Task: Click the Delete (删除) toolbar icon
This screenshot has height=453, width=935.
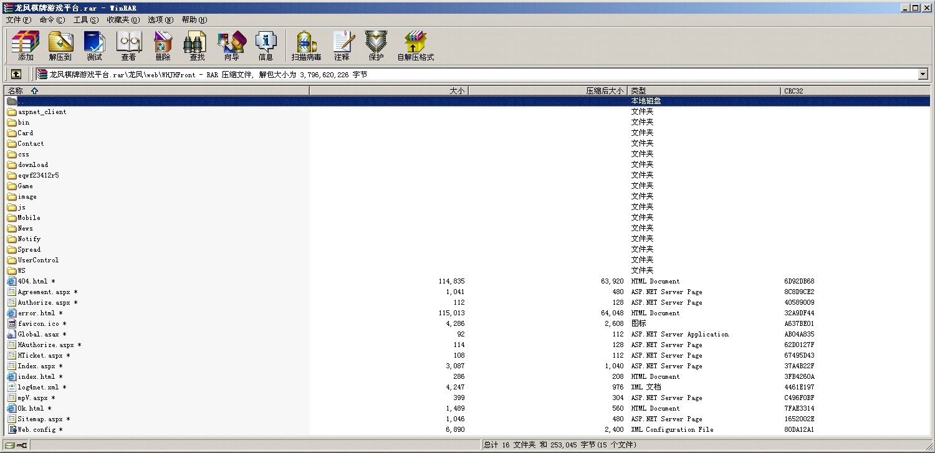Action: point(163,45)
